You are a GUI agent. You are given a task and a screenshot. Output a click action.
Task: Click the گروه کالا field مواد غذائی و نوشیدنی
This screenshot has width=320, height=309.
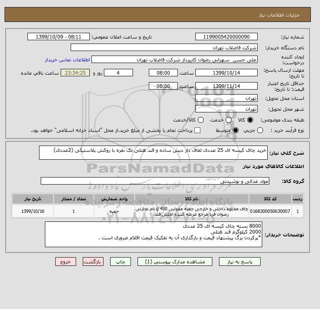point(155,181)
